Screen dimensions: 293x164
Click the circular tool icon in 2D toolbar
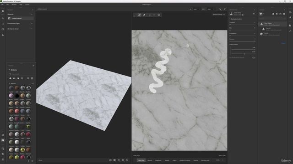(x=159, y=15)
